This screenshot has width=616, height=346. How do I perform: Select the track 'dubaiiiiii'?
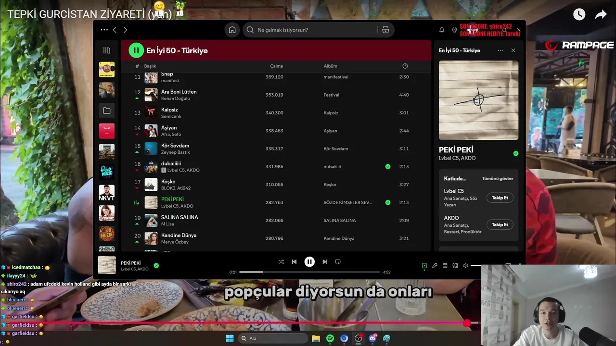[171, 163]
